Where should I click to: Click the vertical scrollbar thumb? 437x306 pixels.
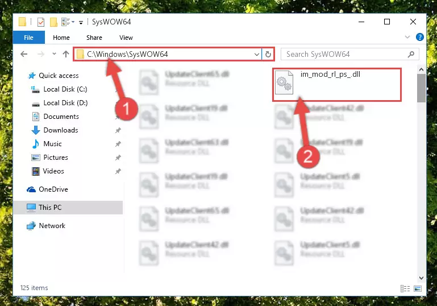(x=421, y=88)
